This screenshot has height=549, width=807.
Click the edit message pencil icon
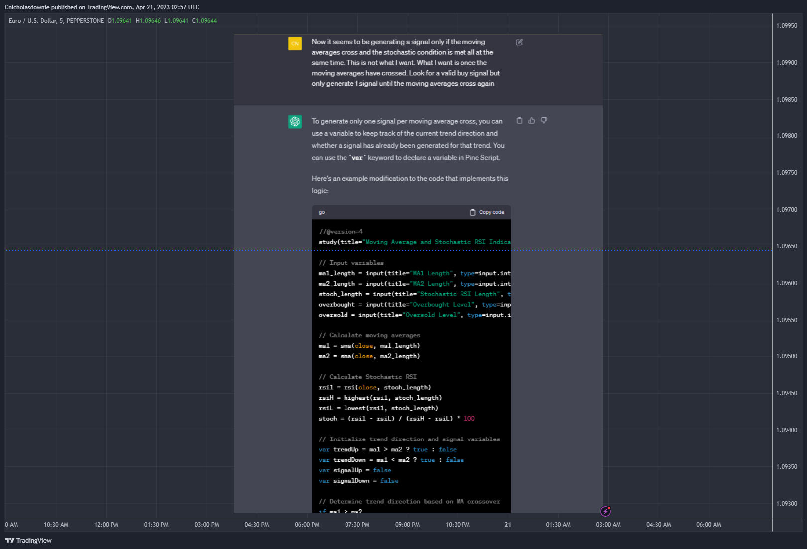pos(519,42)
